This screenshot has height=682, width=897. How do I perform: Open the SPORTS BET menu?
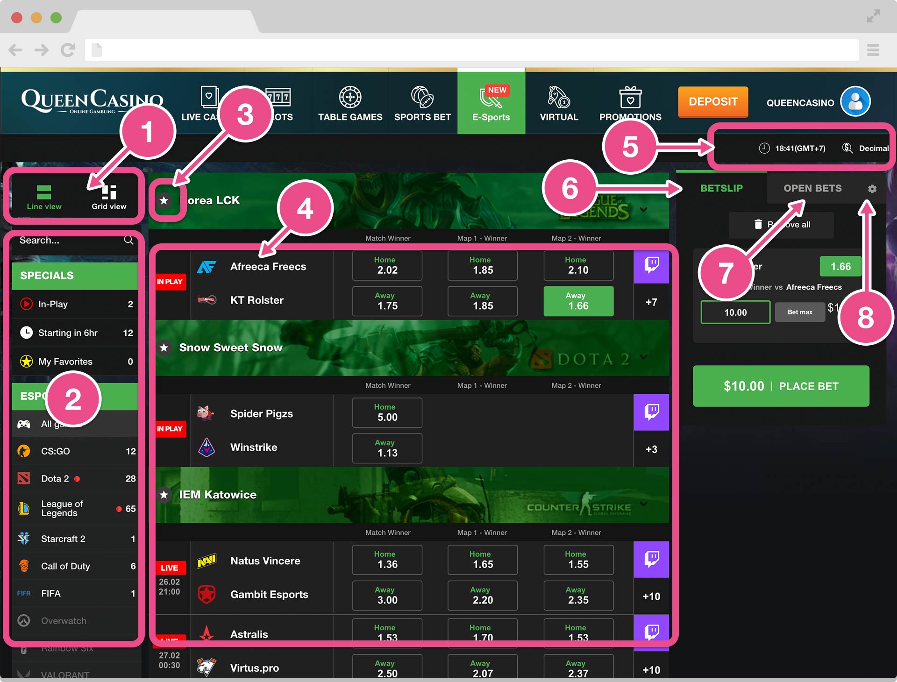click(422, 104)
